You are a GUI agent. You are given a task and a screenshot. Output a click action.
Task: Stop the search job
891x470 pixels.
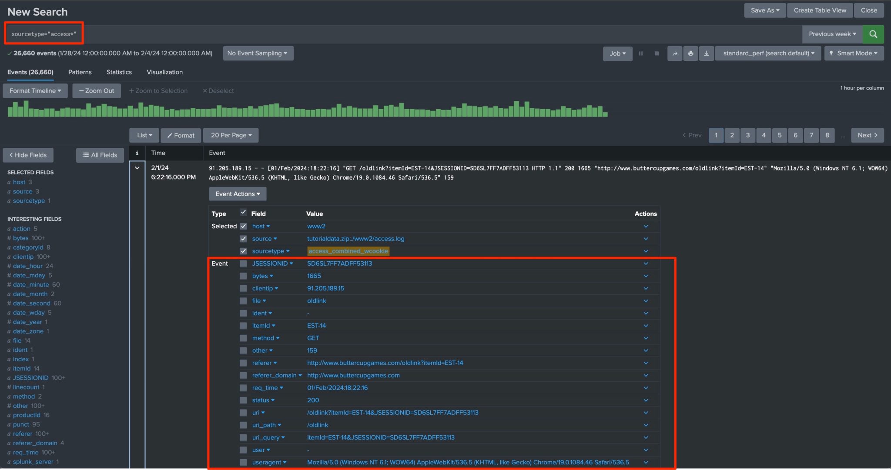click(x=656, y=53)
